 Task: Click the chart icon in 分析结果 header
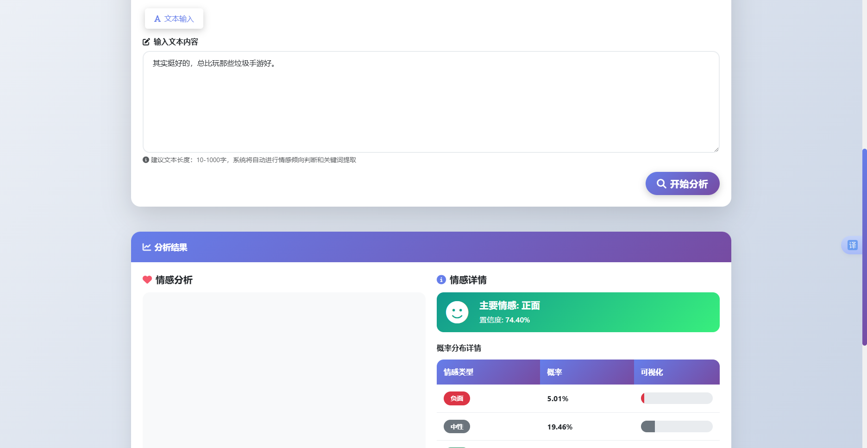[146, 247]
